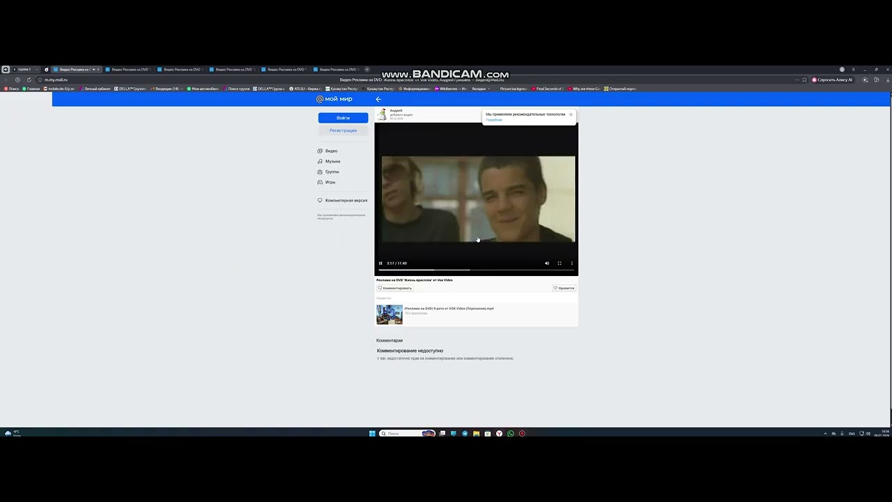
Task: Open the 9 рота video thumbnail
Action: pyautogui.click(x=390, y=314)
